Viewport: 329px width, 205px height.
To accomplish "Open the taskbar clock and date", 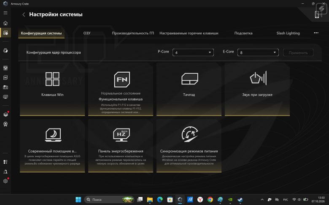I will tap(318, 200).
